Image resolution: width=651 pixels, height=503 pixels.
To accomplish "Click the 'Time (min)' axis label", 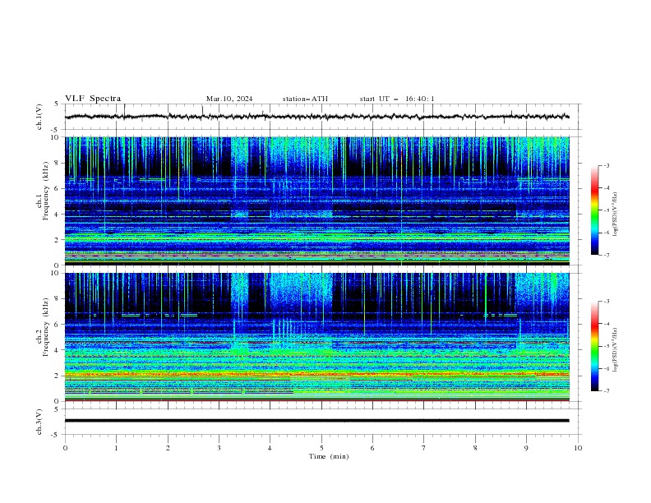I will 329,456.
